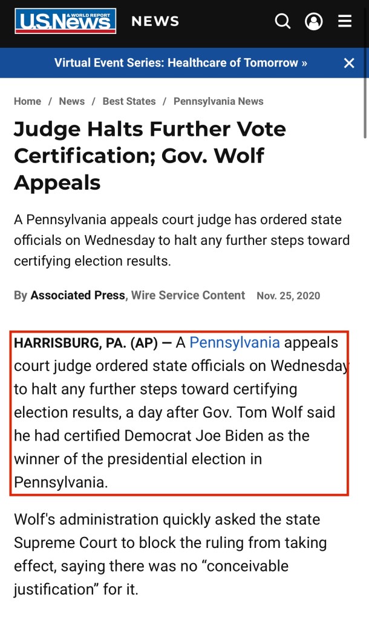Viewport: 369px width, 617px height.
Task: Navigate to the Best States breadcrumb
Action: click(129, 101)
